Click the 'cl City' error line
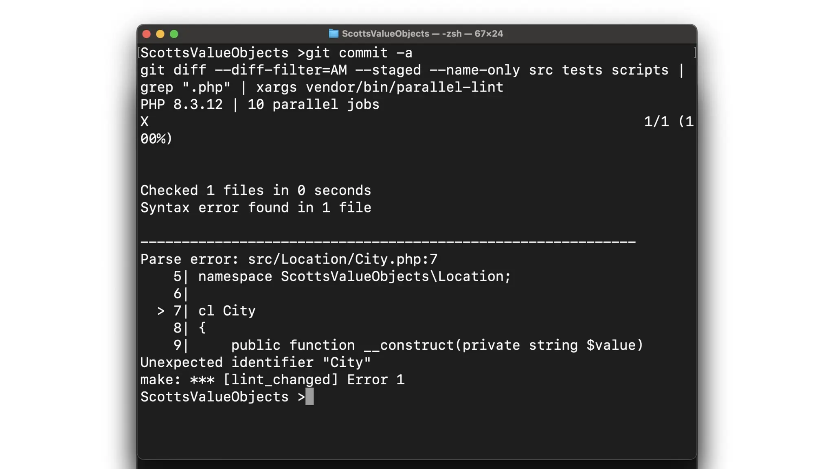This screenshot has width=834, height=469. [x=227, y=311]
